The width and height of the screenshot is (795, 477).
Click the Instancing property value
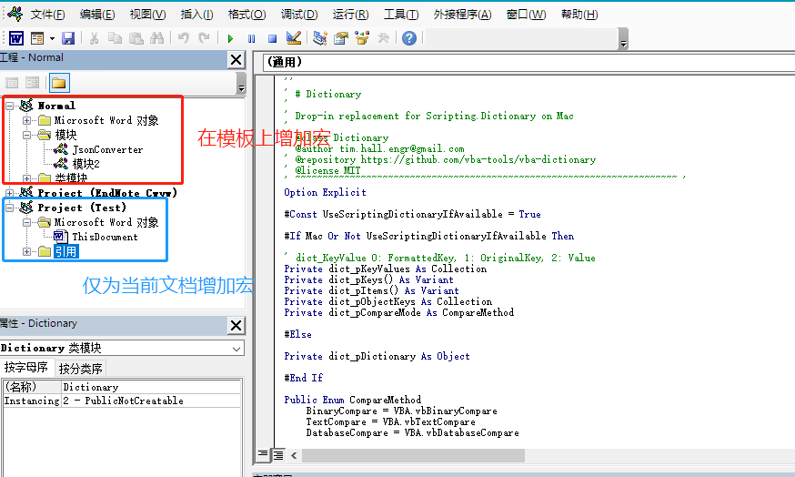(151, 401)
